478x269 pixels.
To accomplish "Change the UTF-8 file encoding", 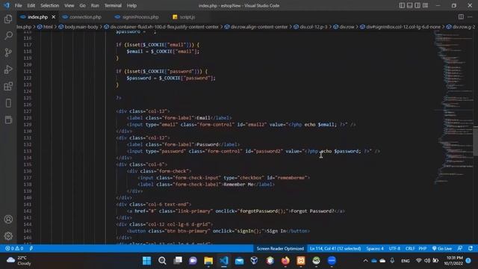I will (x=394, y=249).
